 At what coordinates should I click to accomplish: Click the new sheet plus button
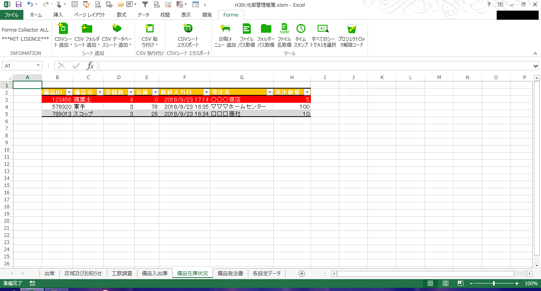[302, 273]
